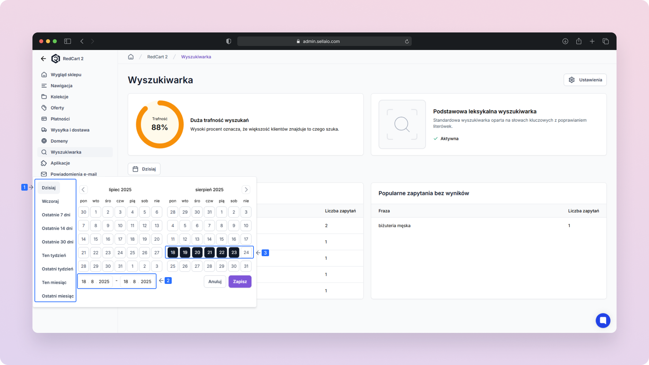Click the Aplikacje puzzle icon
The height and width of the screenshot is (365, 649).
44,163
